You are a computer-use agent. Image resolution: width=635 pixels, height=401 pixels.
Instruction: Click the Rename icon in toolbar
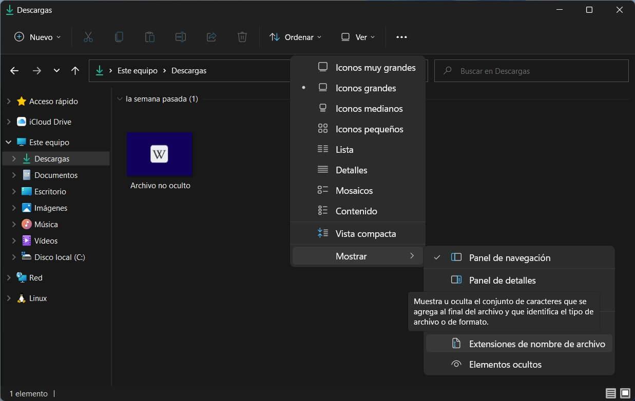tap(180, 37)
